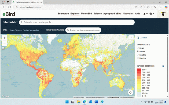This screenshot has width=169, height=105.
Task: Open À propos d'eBird menu
Action: pos(112,14)
